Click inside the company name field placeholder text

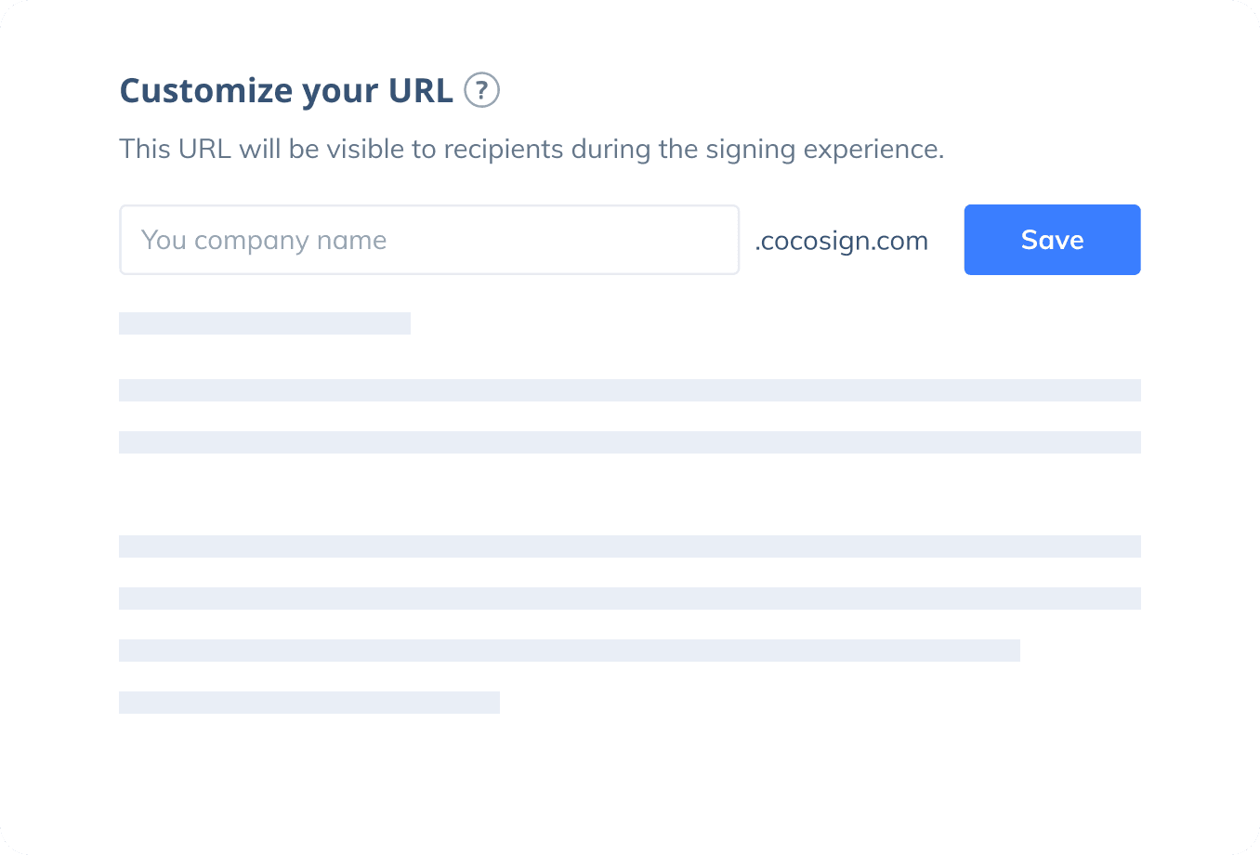[263, 240]
